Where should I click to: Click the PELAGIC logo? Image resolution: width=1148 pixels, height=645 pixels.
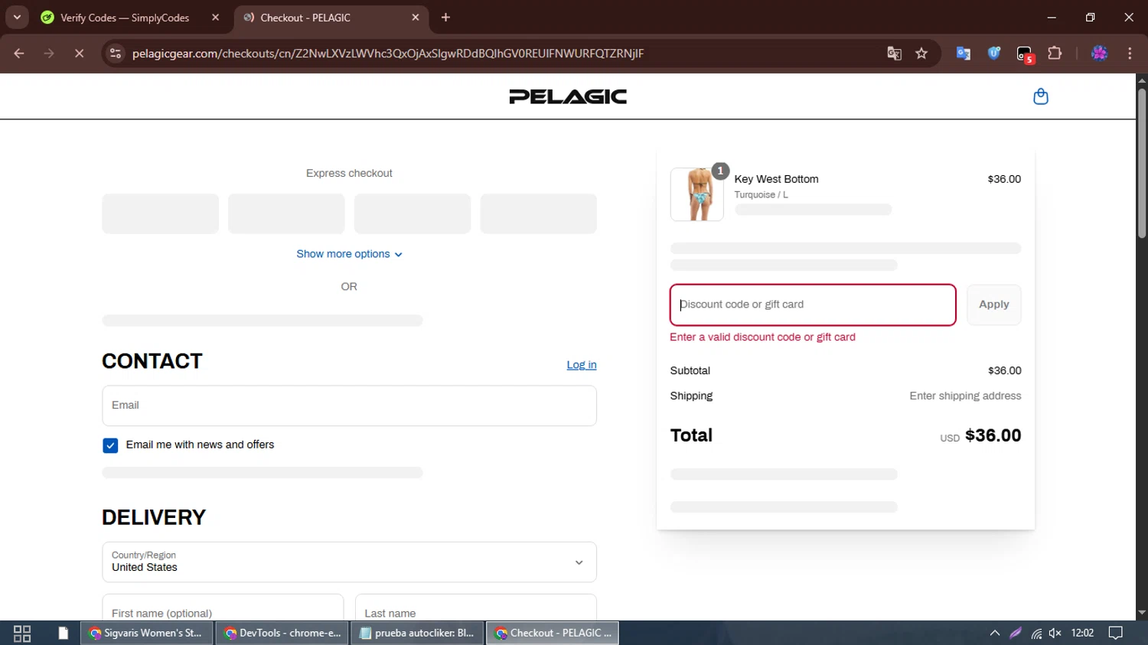568,96
